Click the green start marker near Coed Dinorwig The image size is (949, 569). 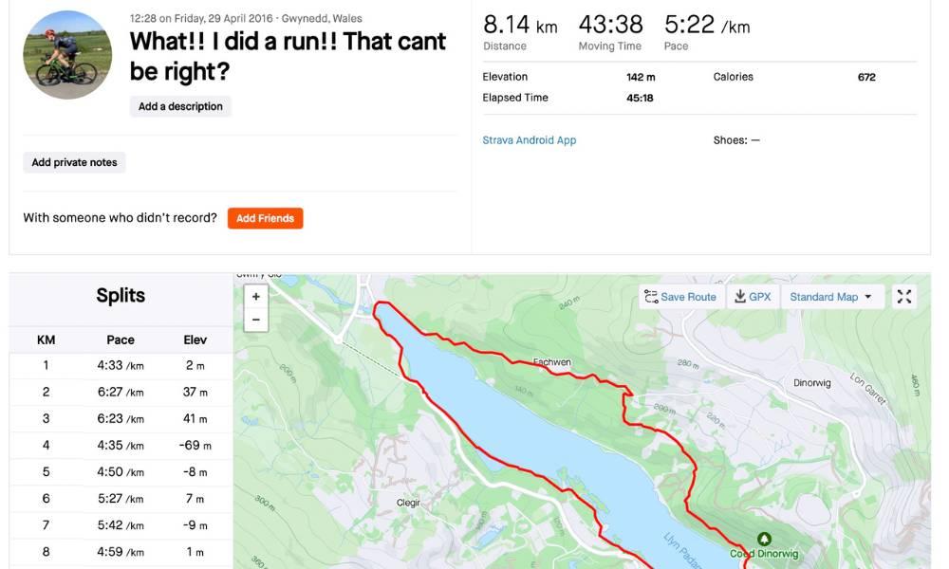click(765, 538)
